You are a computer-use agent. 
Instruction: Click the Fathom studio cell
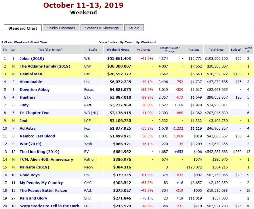click(90, 160)
